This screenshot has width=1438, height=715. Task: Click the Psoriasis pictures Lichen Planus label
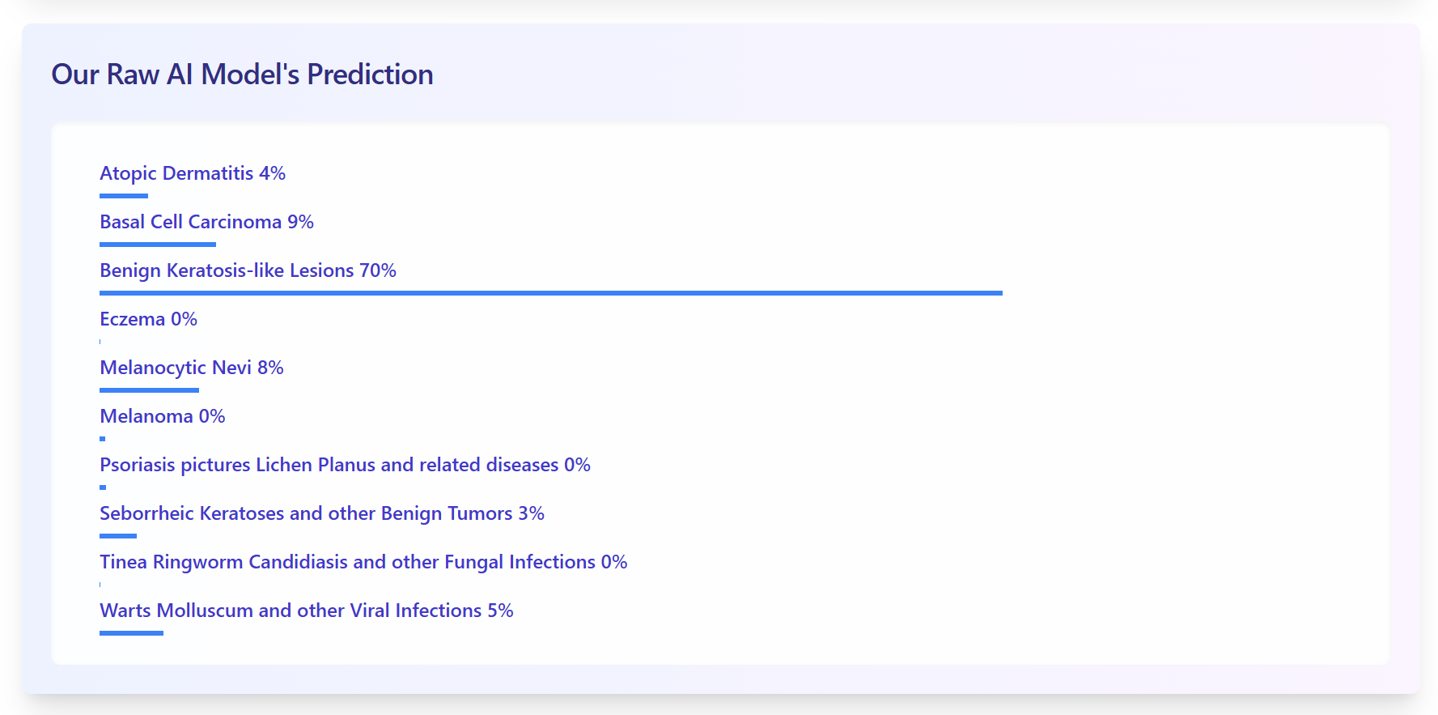344,465
